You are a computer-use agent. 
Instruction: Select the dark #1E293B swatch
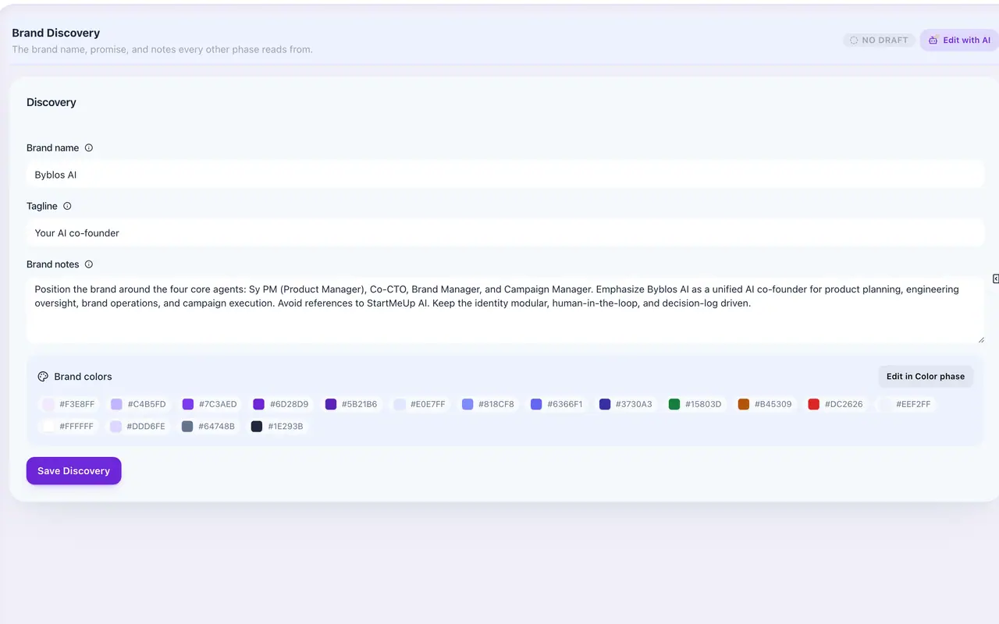tap(277, 427)
